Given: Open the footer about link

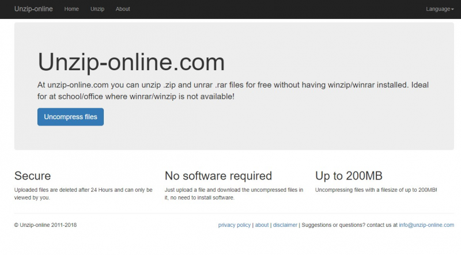Looking at the screenshot, I should (x=262, y=225).
